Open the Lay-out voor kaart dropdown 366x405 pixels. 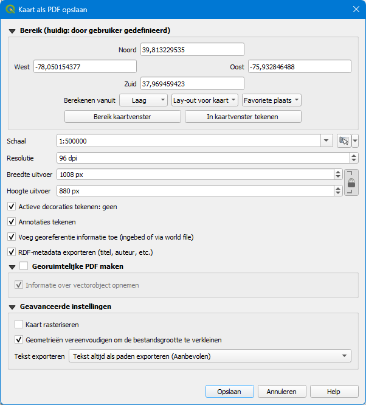click(x=204, y=100)
